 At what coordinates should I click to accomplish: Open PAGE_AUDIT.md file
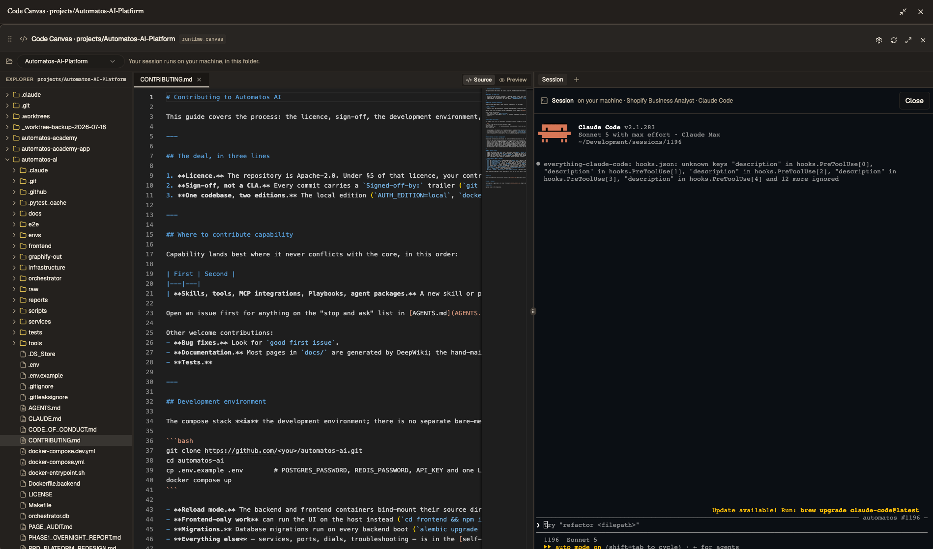66,527
